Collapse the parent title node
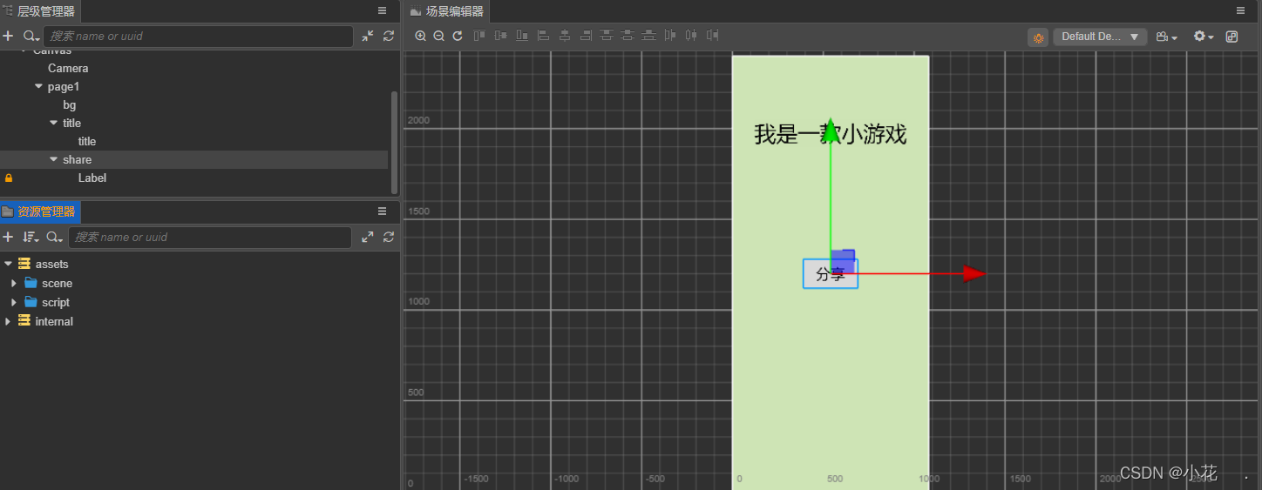Screen dimensions: 1262x490 [x=54, y=123]
